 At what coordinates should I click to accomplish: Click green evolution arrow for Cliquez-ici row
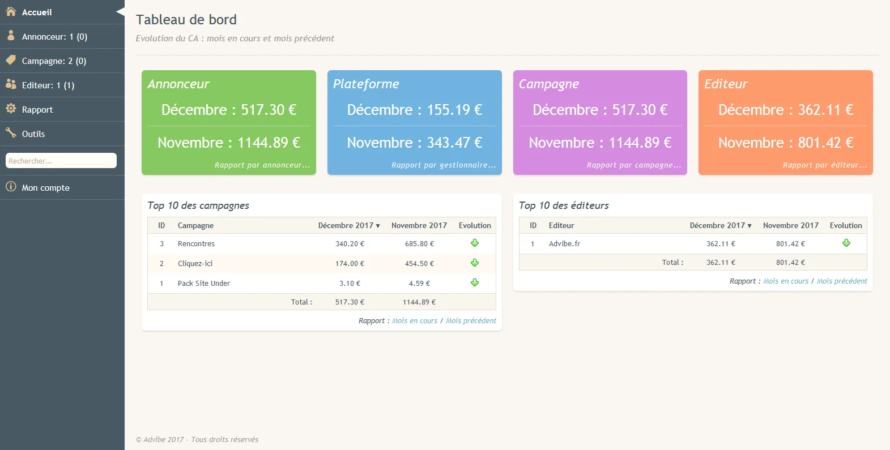475,263
